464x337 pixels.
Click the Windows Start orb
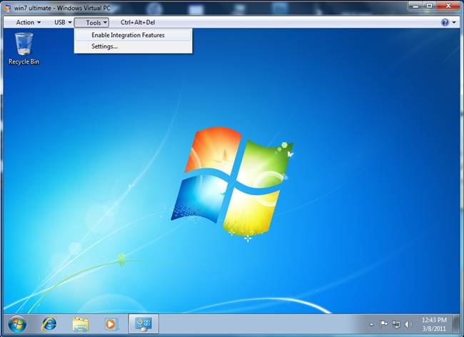(18, 324)
